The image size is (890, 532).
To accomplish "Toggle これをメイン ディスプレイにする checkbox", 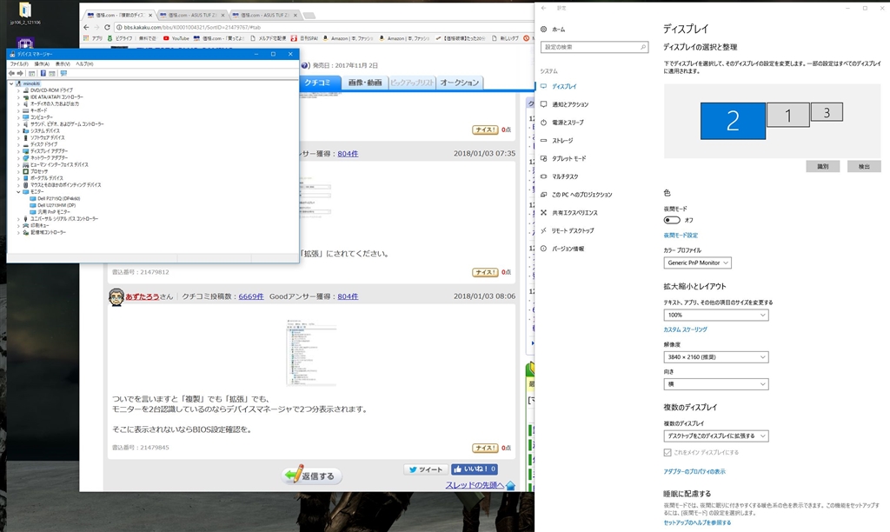I will pyautogui.click(x=667, y=453).
